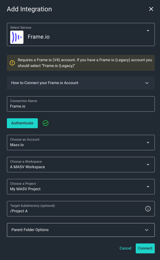Click the warning icon in the alert banner

click(12, 63)
